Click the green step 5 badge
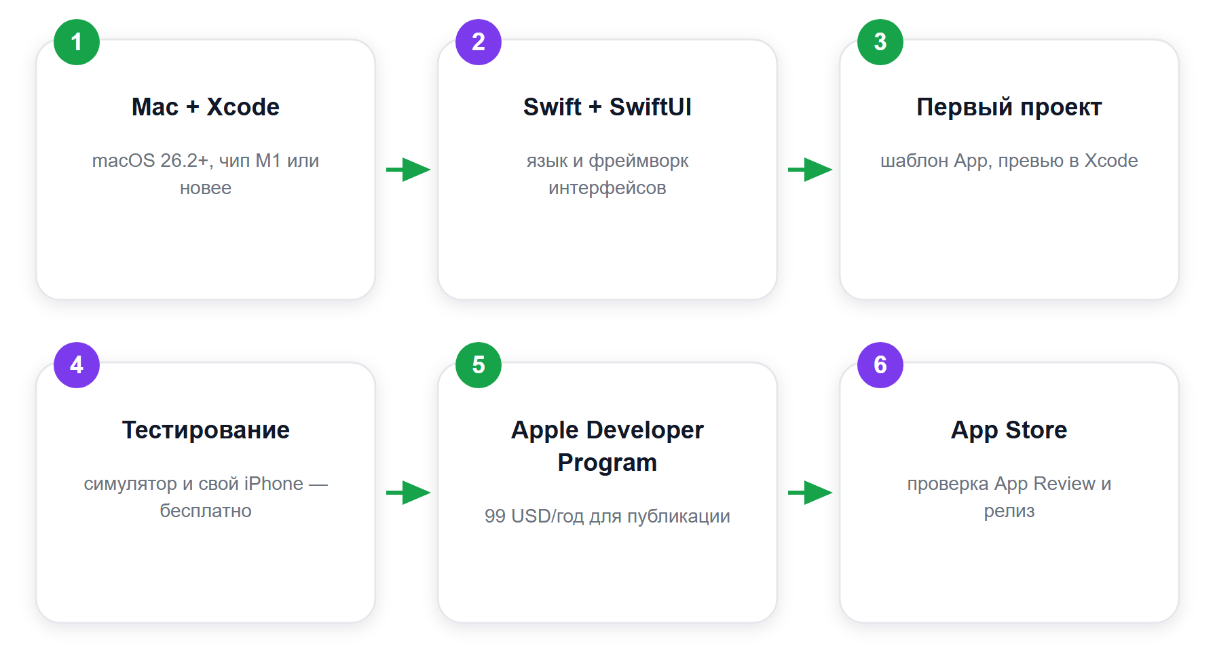 (479, 365)
